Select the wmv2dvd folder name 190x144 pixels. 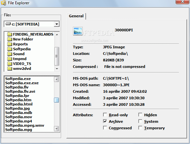[22, 69]
